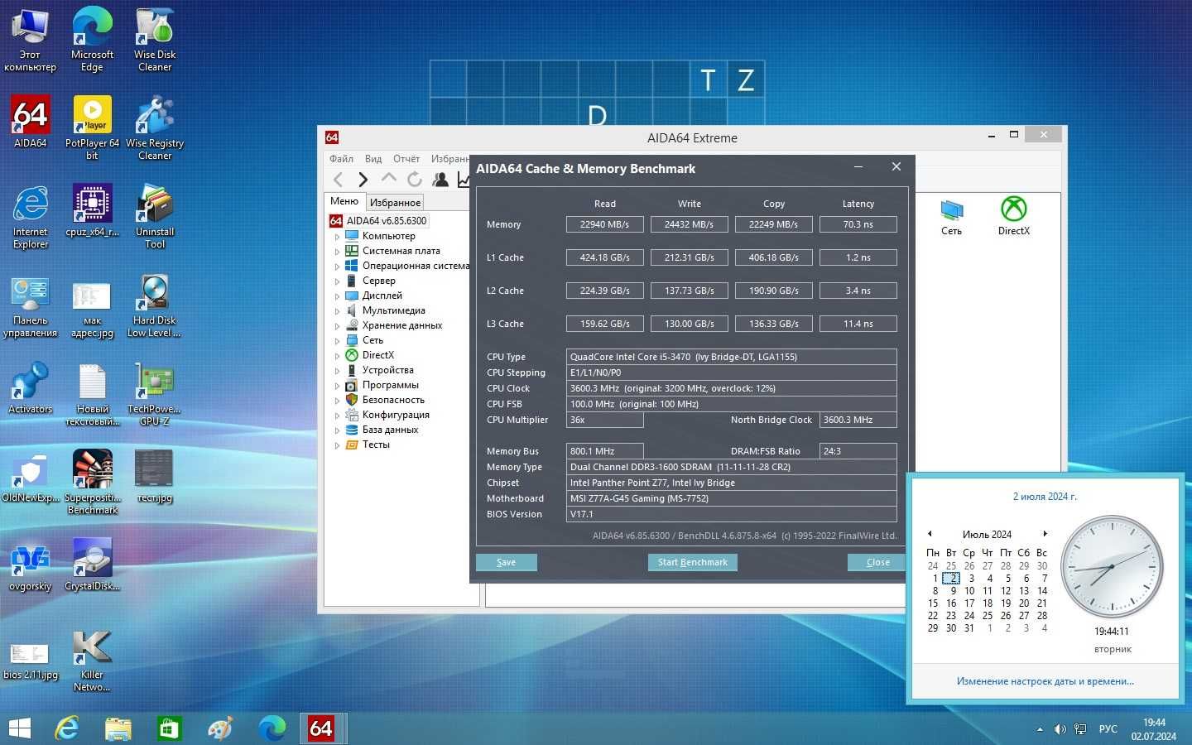Open тест.jpg desktop file
Viewport: 1192px width, 745px height.
pos(155,476)
